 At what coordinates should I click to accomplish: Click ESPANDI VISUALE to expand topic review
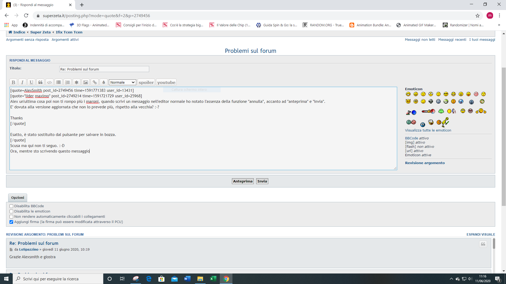480,234
